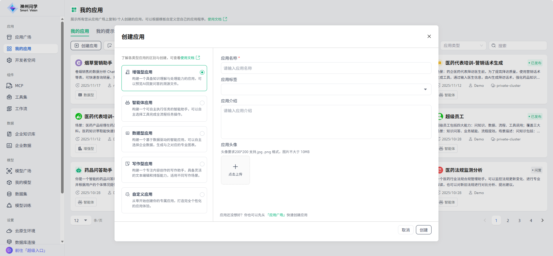This screenshot has height=256, width=553.
Task: Click the 应用名称 input field
Action: point(326,68)
